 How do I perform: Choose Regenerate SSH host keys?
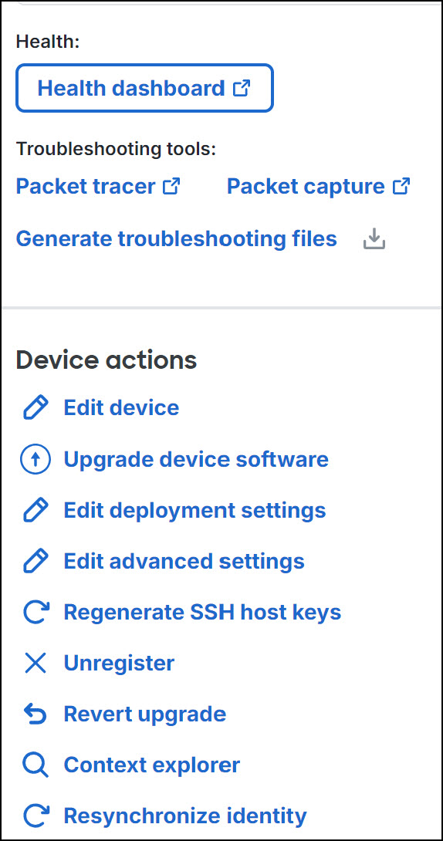[202, 612]
